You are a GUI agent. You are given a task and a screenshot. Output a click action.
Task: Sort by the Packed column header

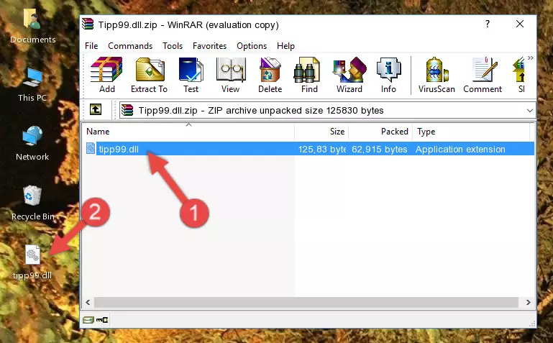tap(380, 132)
